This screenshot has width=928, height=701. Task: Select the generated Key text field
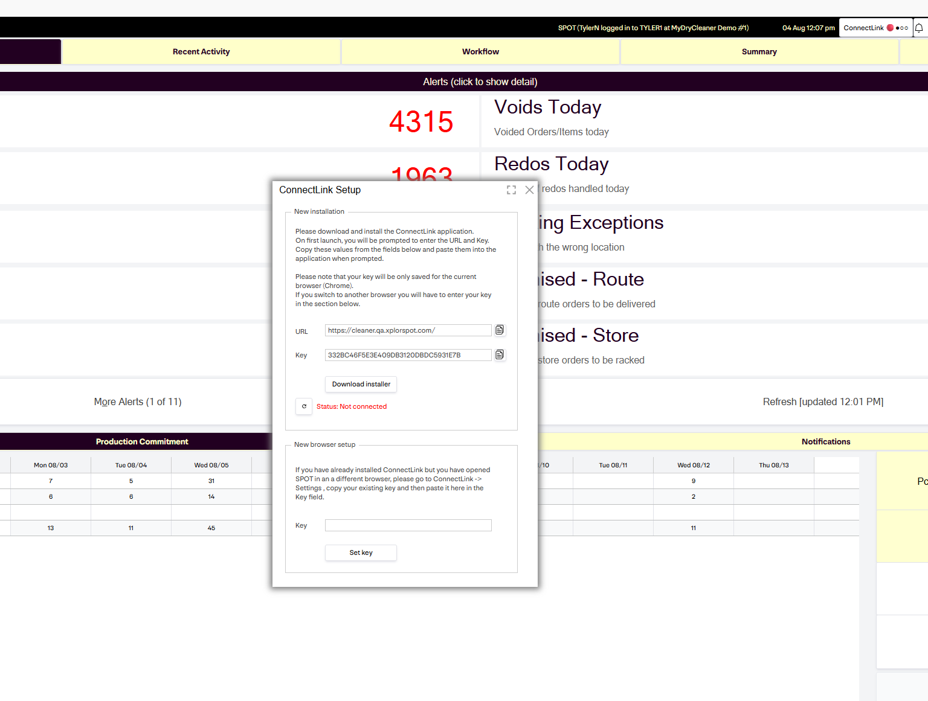tap(408, 355)
